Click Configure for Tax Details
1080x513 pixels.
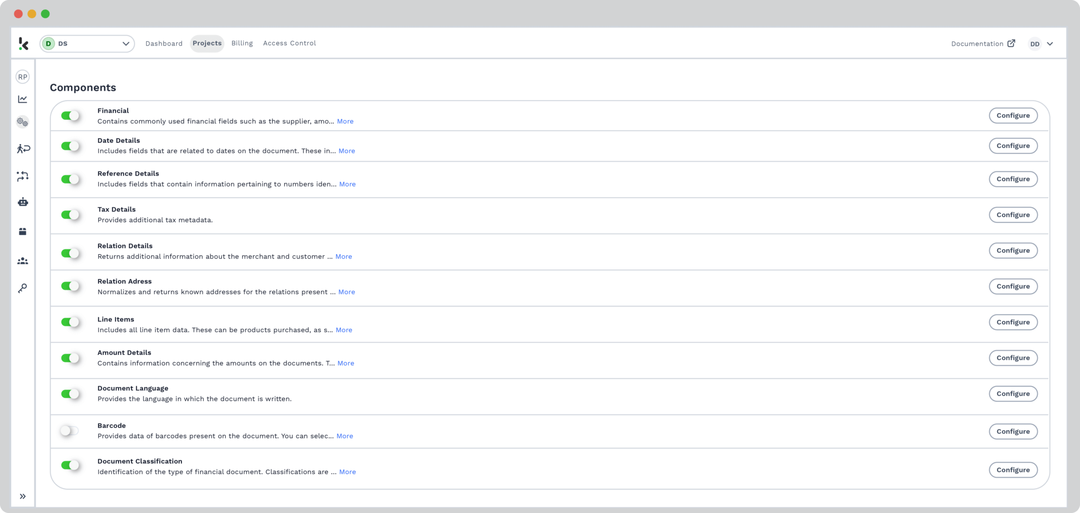1012,215
